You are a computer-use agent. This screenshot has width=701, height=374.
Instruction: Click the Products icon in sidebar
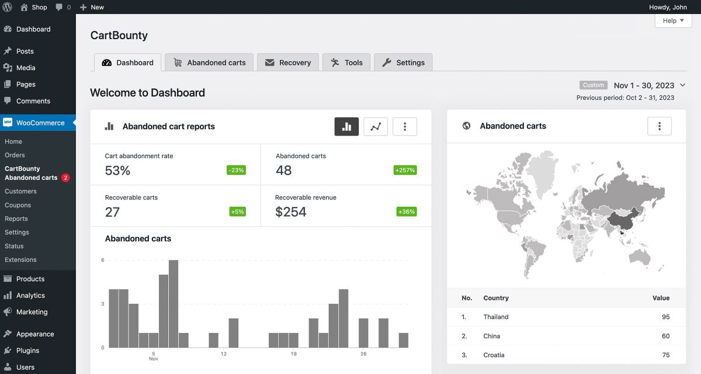coord(8,279)
